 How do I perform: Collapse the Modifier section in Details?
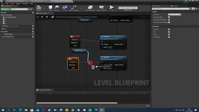point(153,26)
